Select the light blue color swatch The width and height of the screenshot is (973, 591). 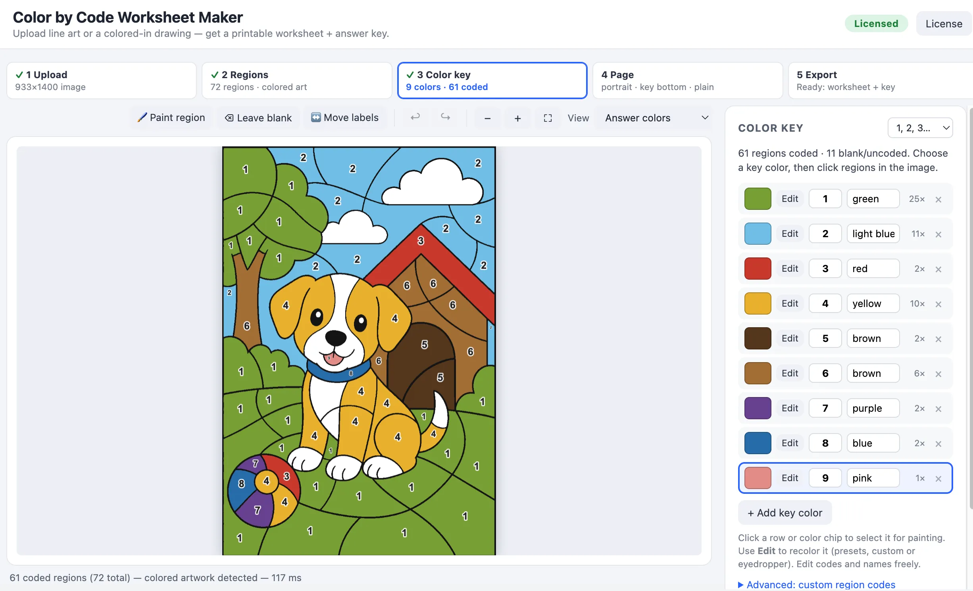click(758, 234)
